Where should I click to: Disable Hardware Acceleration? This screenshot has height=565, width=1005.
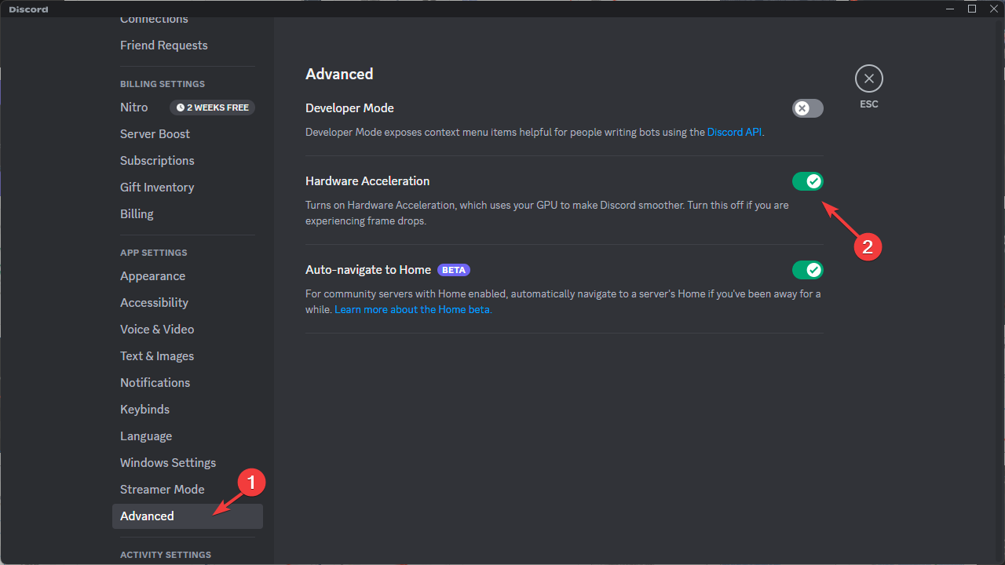(807, 181)
